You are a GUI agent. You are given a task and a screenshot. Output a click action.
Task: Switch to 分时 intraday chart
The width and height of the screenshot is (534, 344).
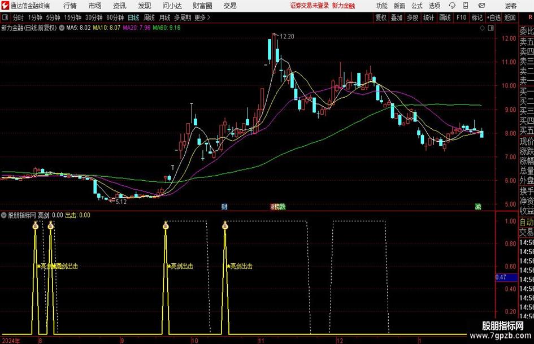click(x=19, y=18)
